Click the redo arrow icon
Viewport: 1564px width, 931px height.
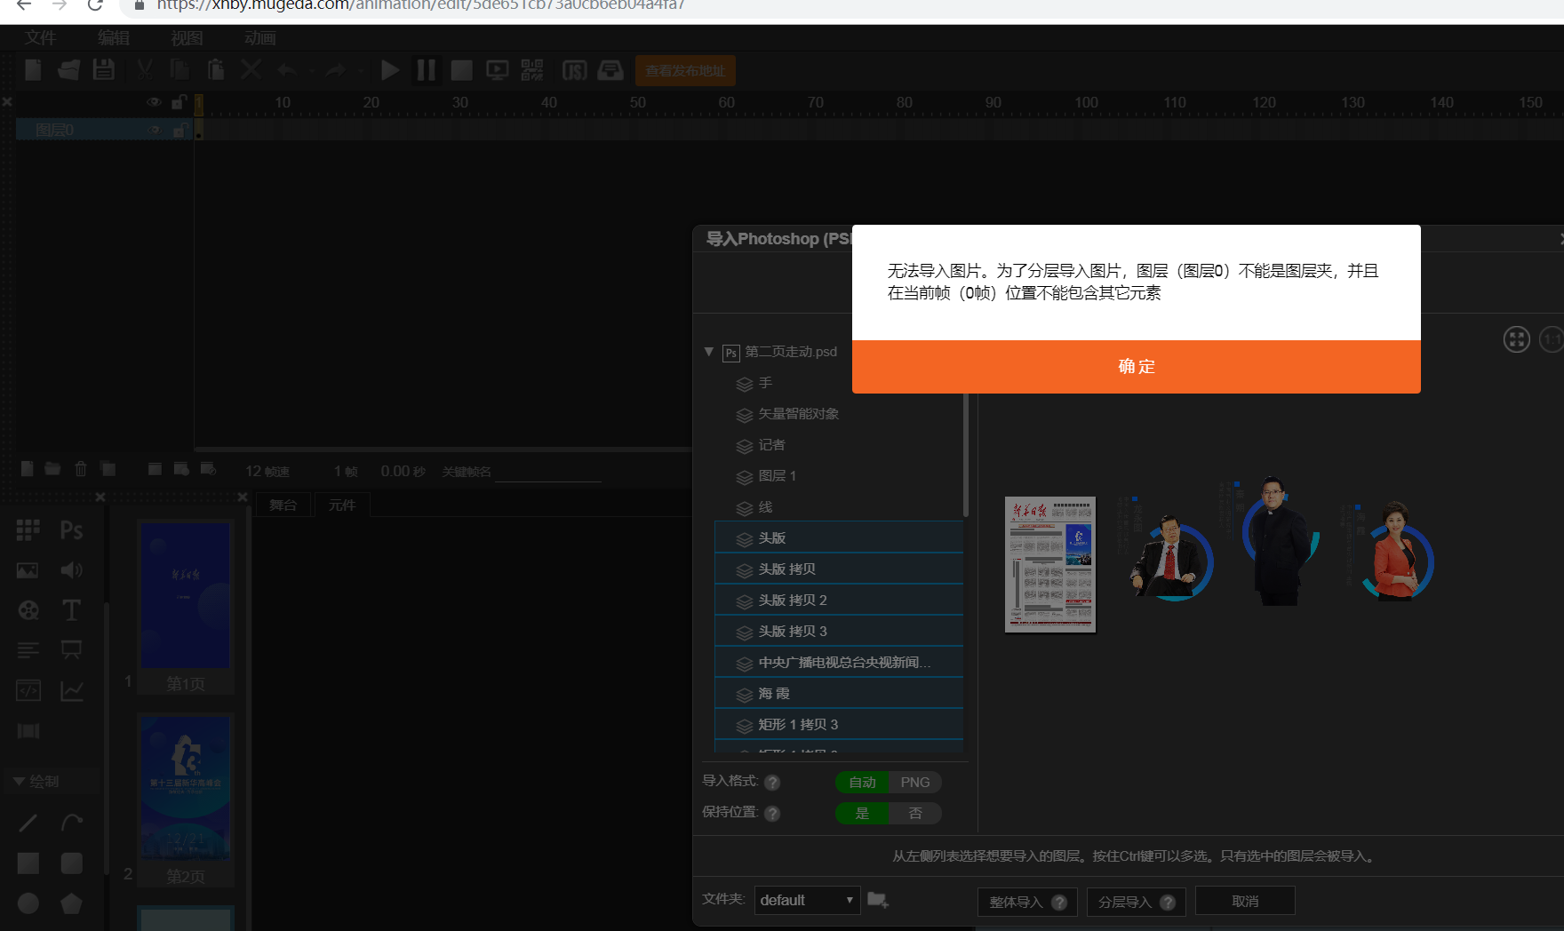(335, 70)
